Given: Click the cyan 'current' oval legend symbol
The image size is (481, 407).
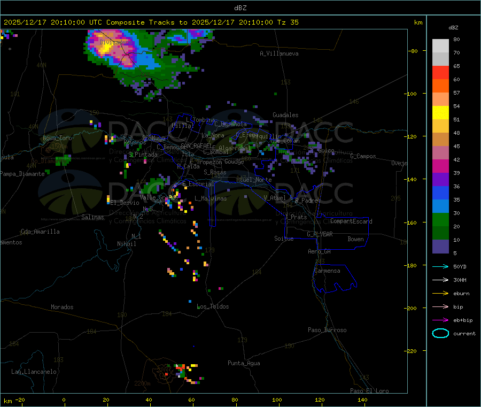Looking at the screenshot, I should [440, 333].
